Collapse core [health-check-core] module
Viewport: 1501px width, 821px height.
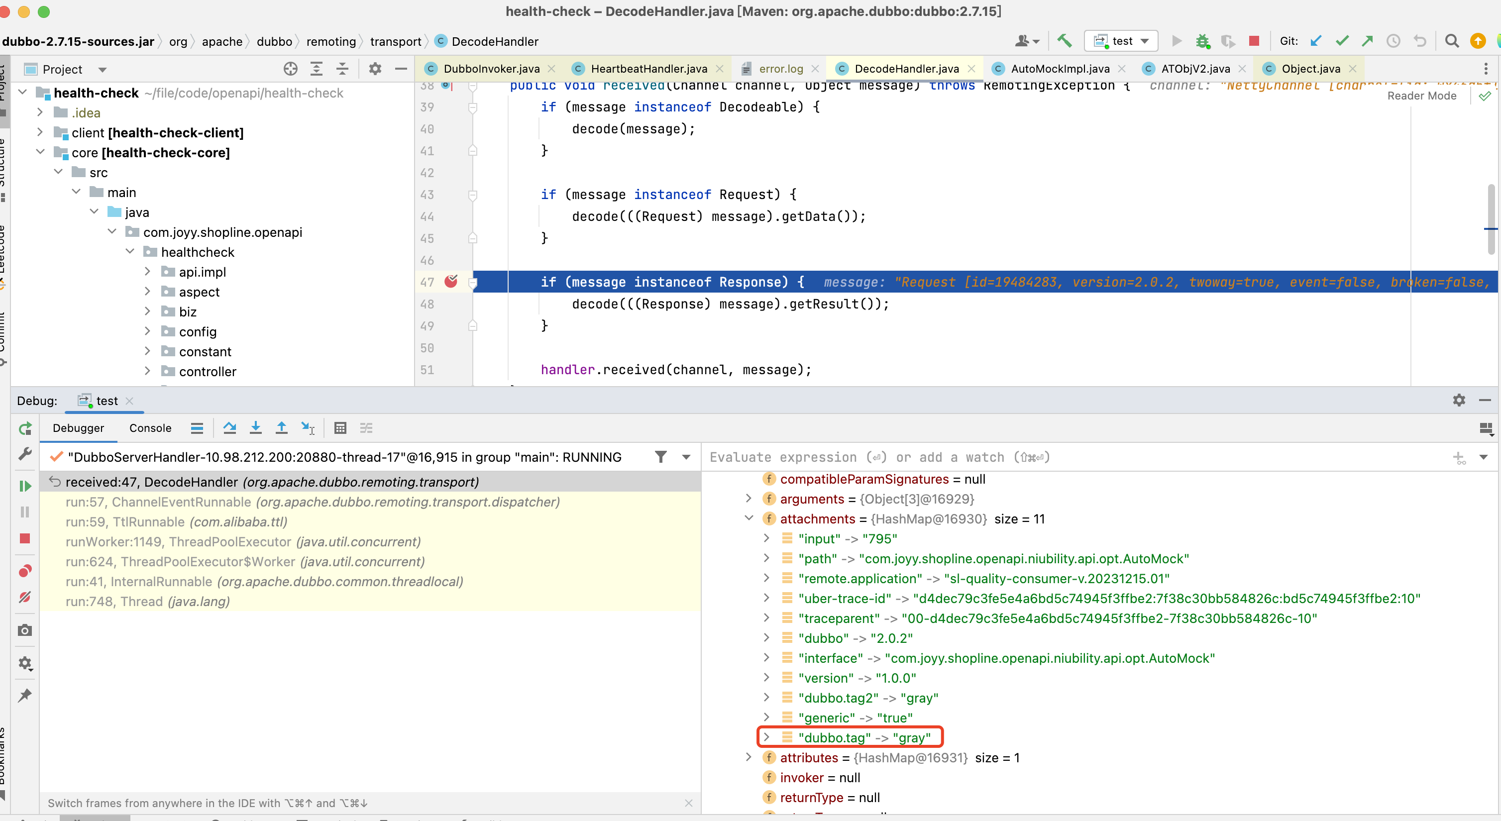[40, 152]
